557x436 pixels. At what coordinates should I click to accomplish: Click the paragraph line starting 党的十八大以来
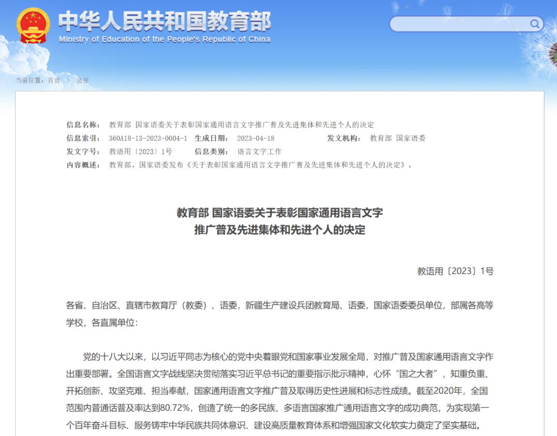point(288,357)
